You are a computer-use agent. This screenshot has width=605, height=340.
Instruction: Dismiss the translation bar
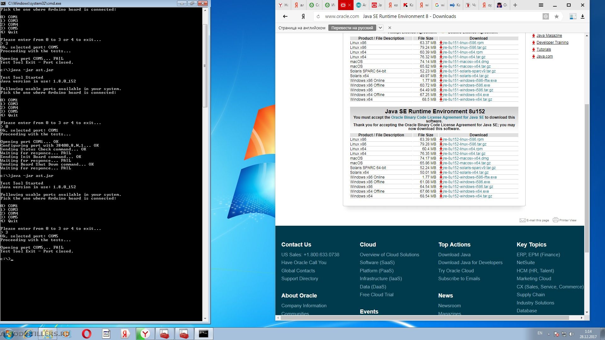tap(389, 28)
